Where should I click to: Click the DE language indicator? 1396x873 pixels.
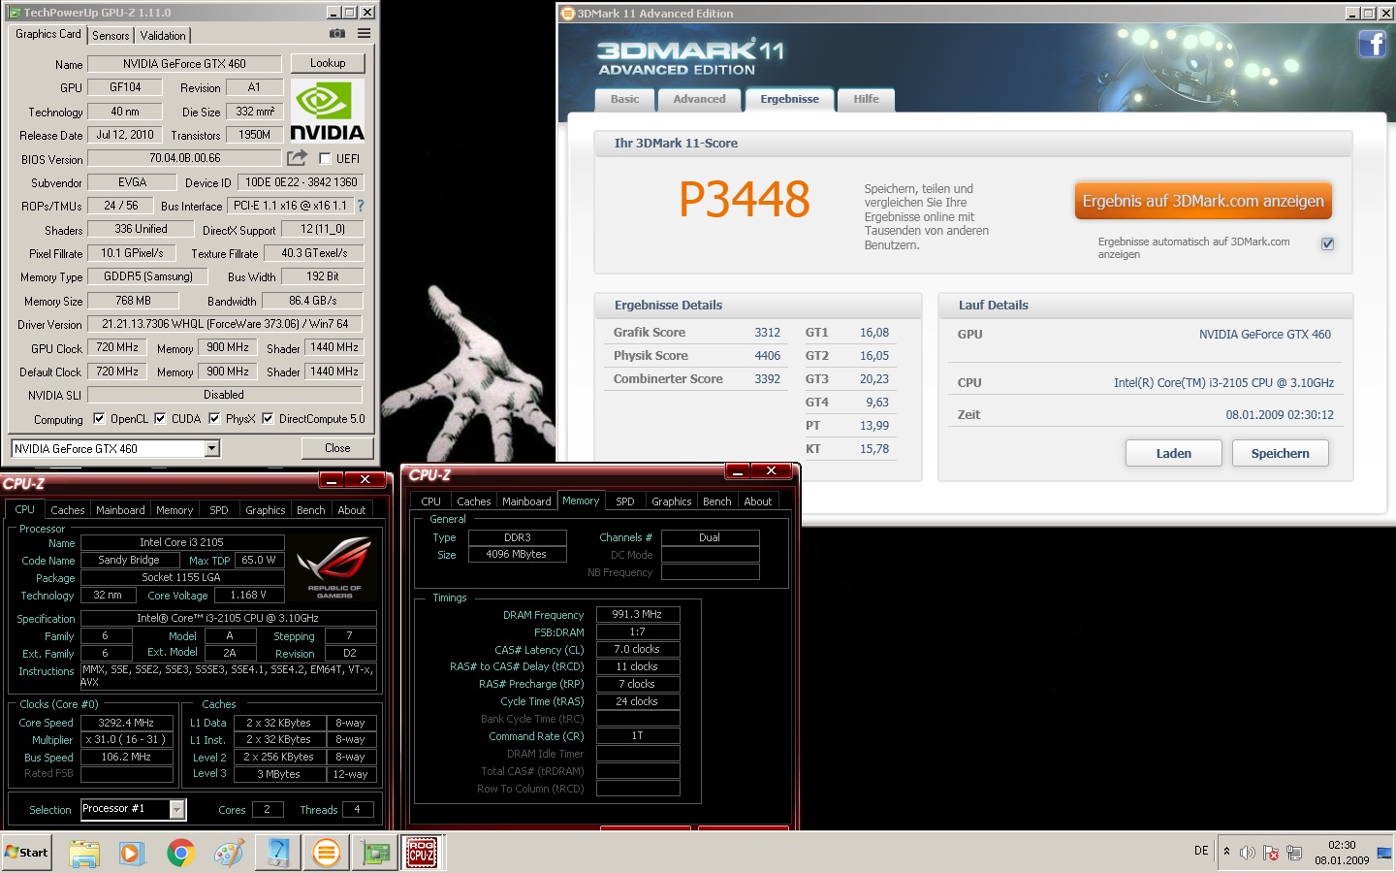(1201, 851)
